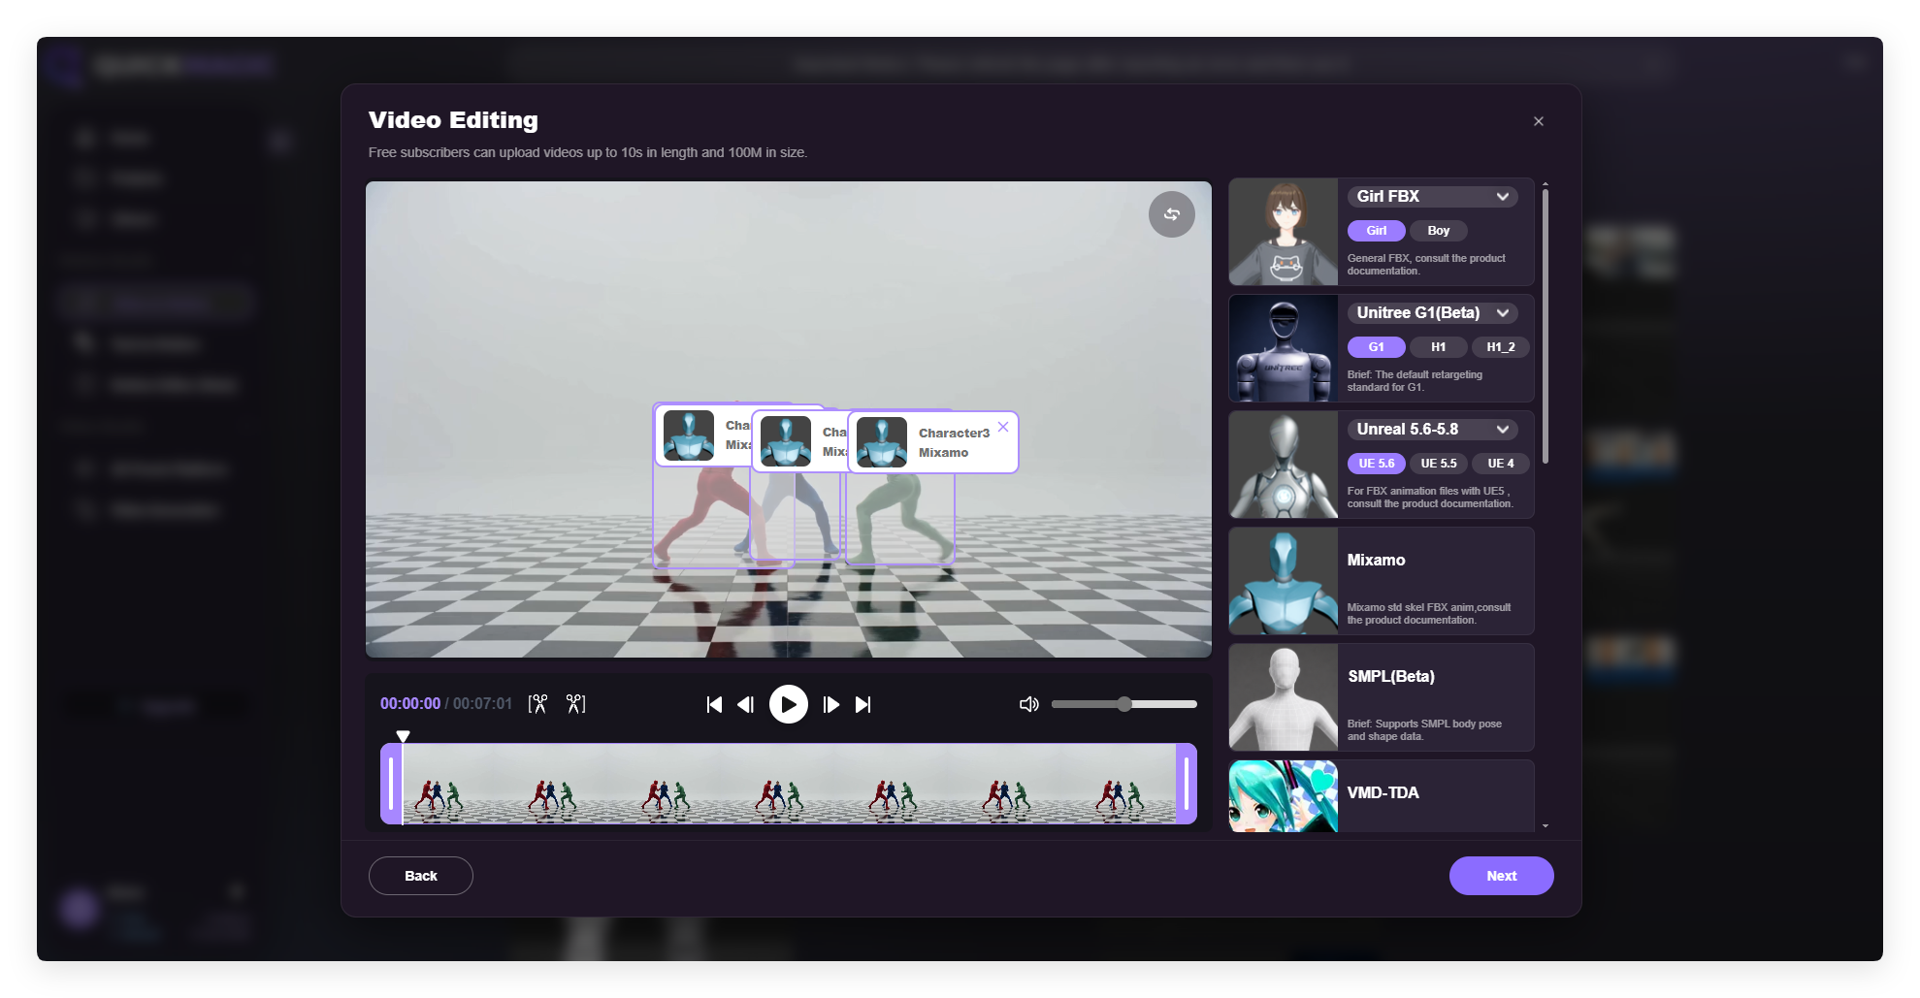The width and height of the screenshot is (1920, 998).
Task: Select the SMPL(Beta) format card
Action: (1381, 697)
